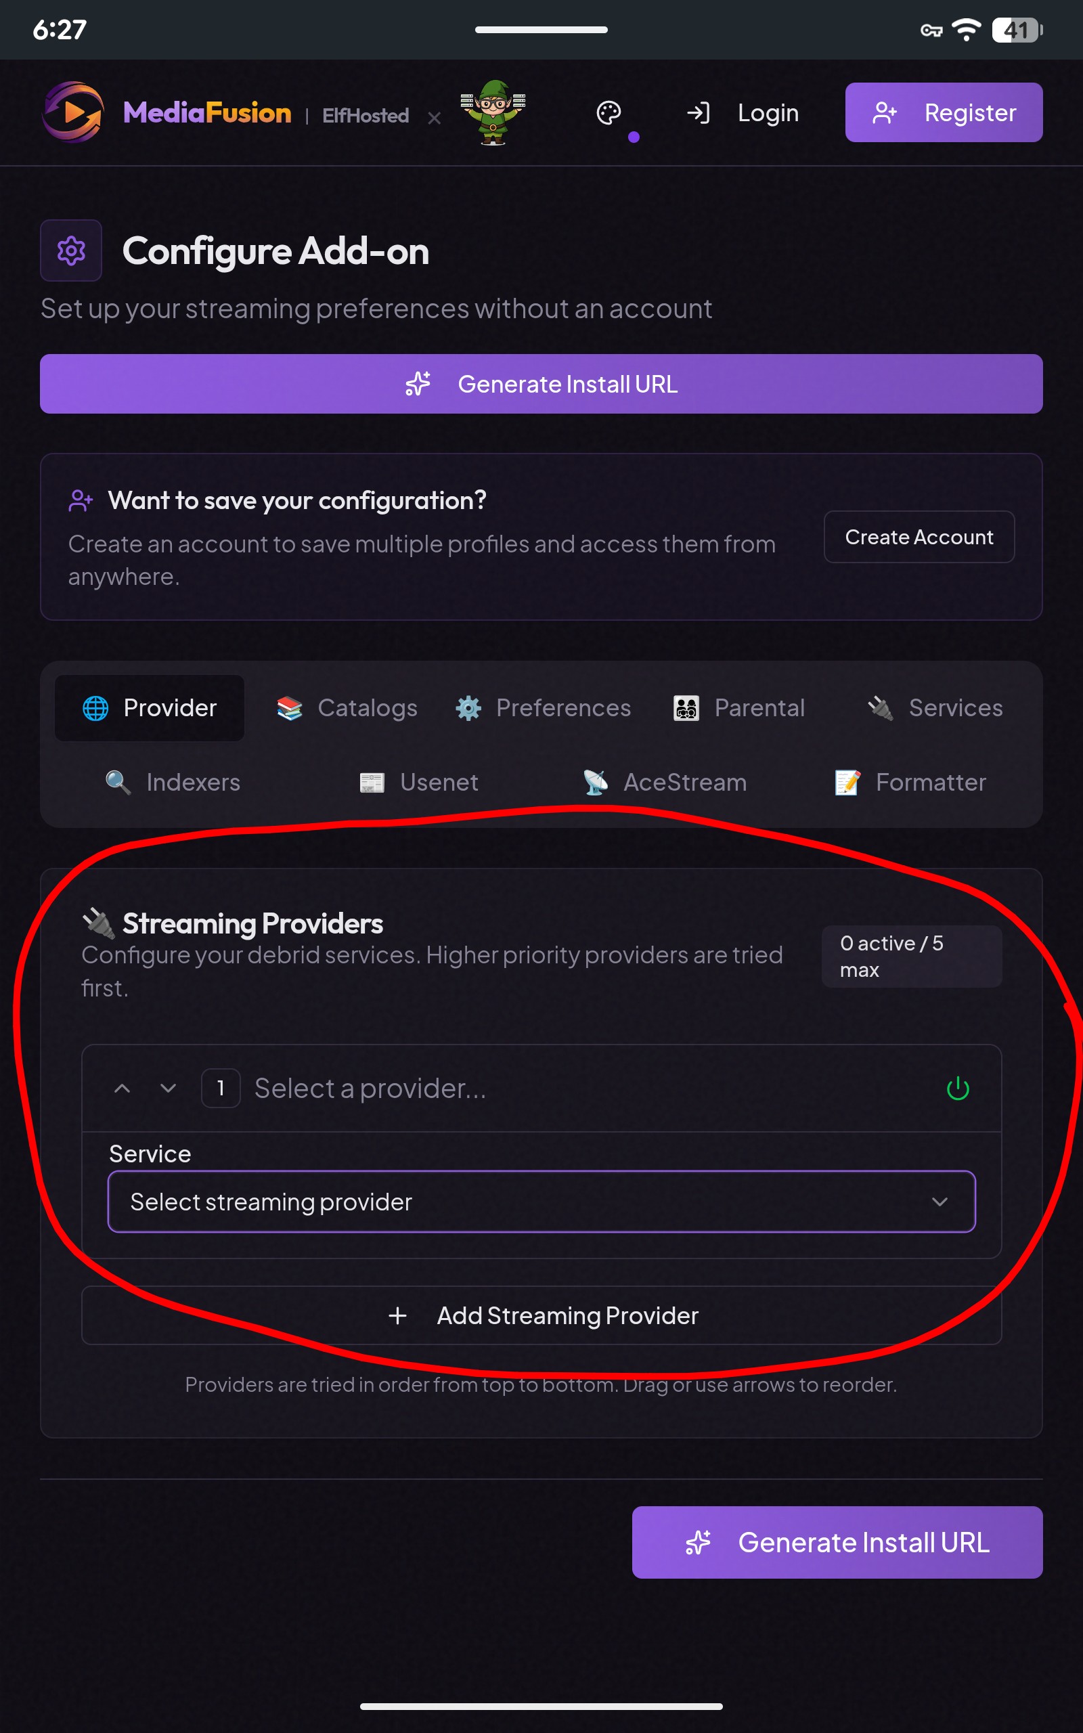Switch to the Catalogs tab
The image size is (1083, 1733).
[x=347, y=707]
